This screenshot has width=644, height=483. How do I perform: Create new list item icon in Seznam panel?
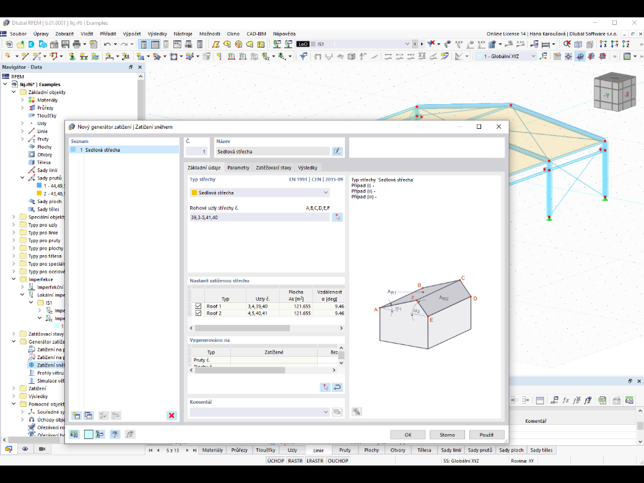[76, 416]
